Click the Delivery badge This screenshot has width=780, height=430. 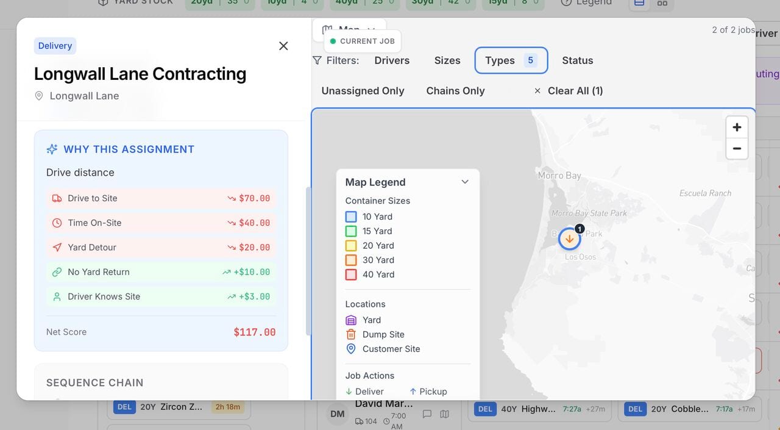point(55,46)
